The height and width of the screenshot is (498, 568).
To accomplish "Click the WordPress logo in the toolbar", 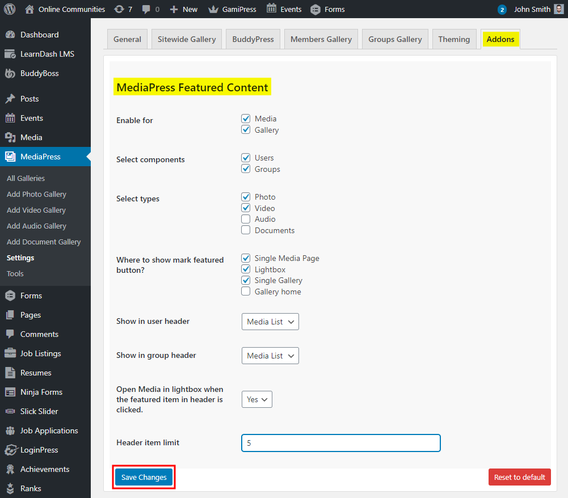I will [x=9, y=9].
